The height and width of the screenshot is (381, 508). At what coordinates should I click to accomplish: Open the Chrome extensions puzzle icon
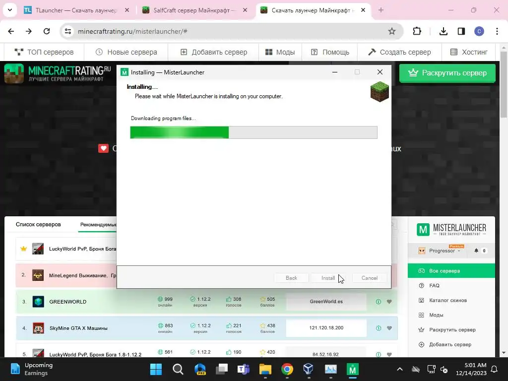click(x=417, y=31)
